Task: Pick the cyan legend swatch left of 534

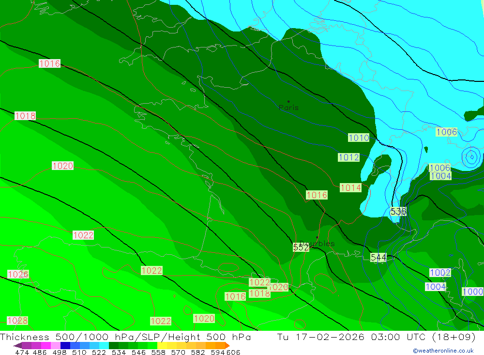Action: 104,345
